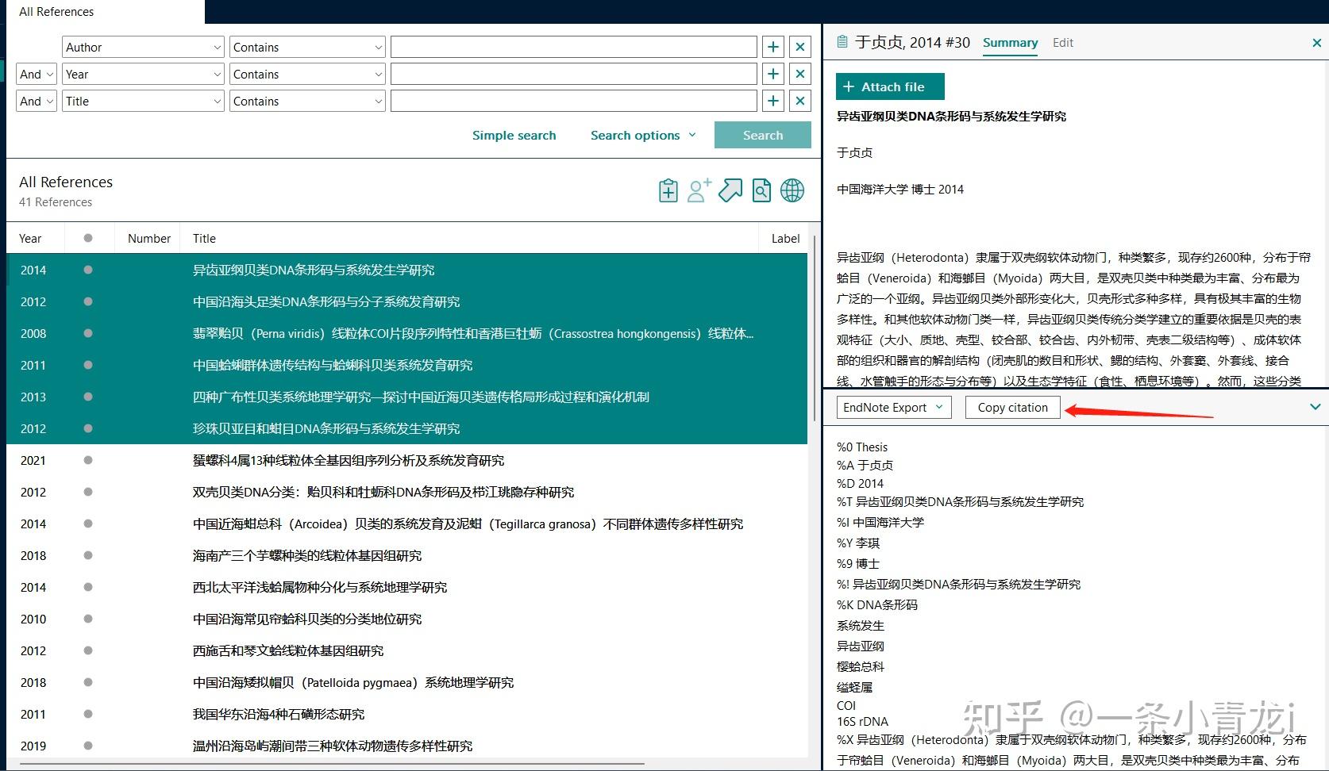
Task: Select reference 珍珠贝亚目和蚶目DNA条形码与系统发生学研究
Action: (406, 428)
